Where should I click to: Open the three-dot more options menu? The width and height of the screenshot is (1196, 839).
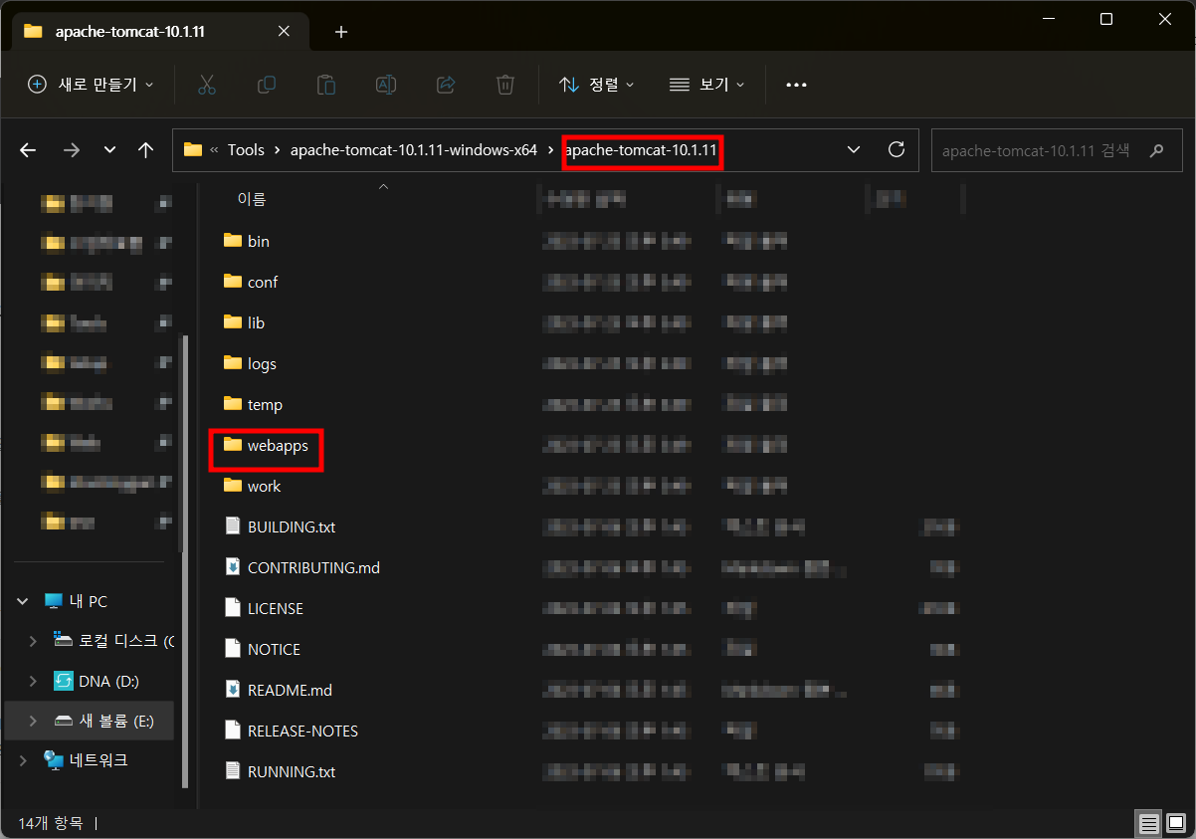point(796,85)
